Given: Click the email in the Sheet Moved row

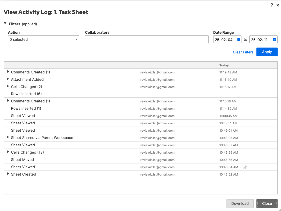Looking at the screenshot, I should coord(157,160).
